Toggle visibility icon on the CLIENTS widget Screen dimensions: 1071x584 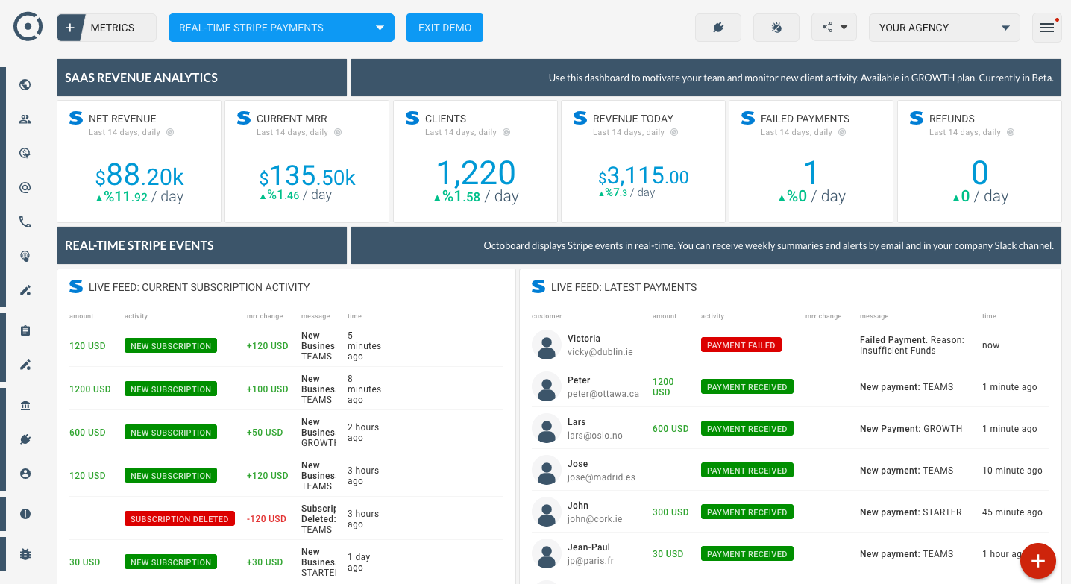(x=508, y=132)
